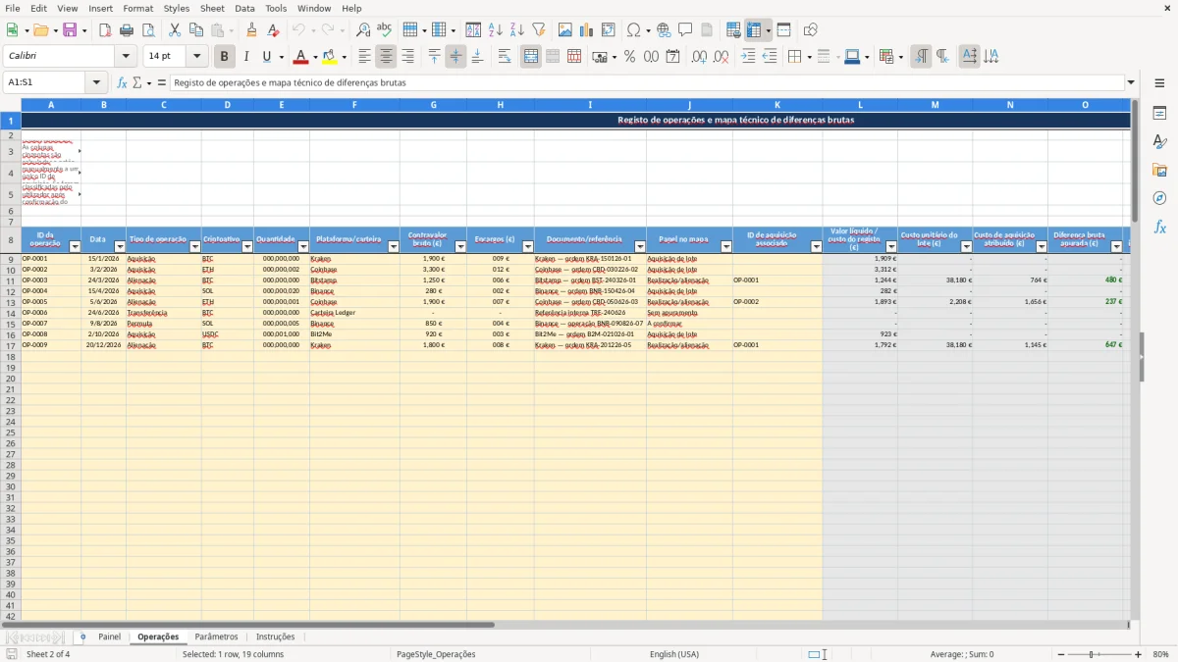Toggle Italic formatting
The height and width of the screenshot is (662, 1178).
click(246, 57)
